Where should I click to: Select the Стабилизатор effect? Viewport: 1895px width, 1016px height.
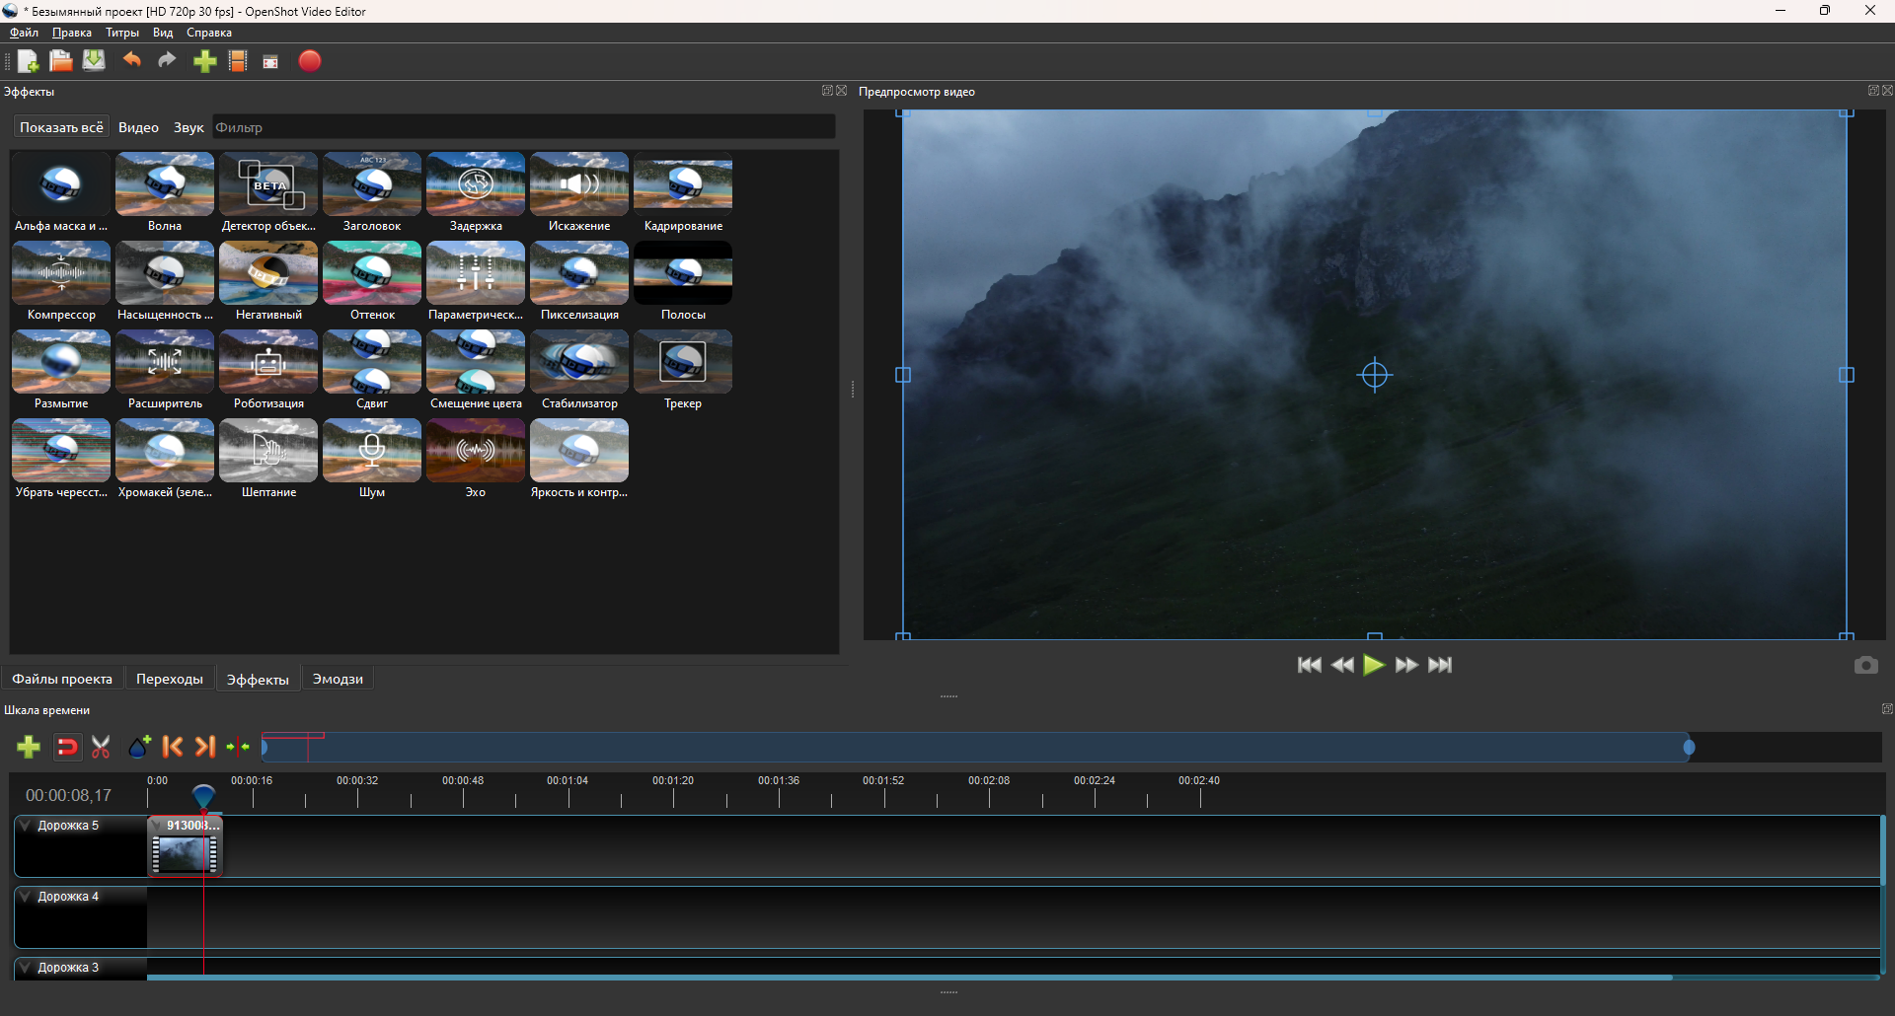(x=579, y=371)
